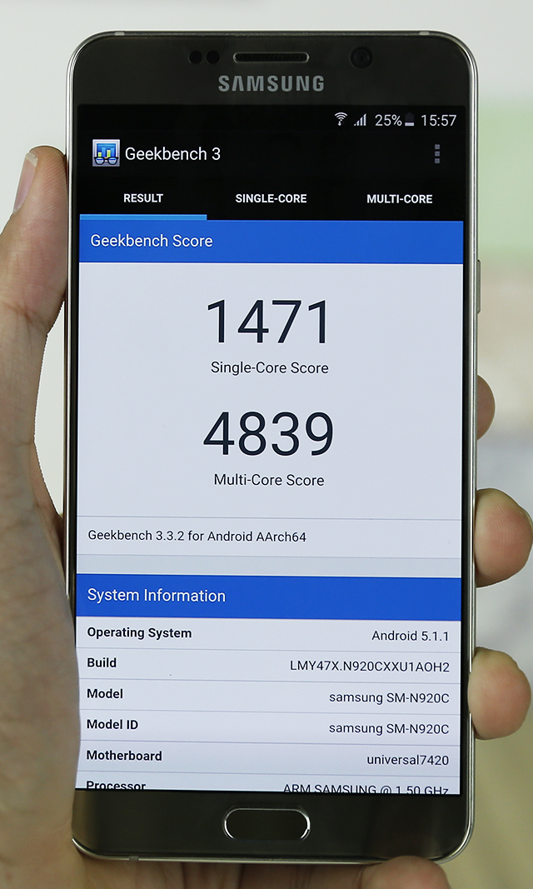Tap Geekbench 3.3.2 for Android AArch64 line
The width and height of the screenshot is (533, 889).
click(197, 536)
